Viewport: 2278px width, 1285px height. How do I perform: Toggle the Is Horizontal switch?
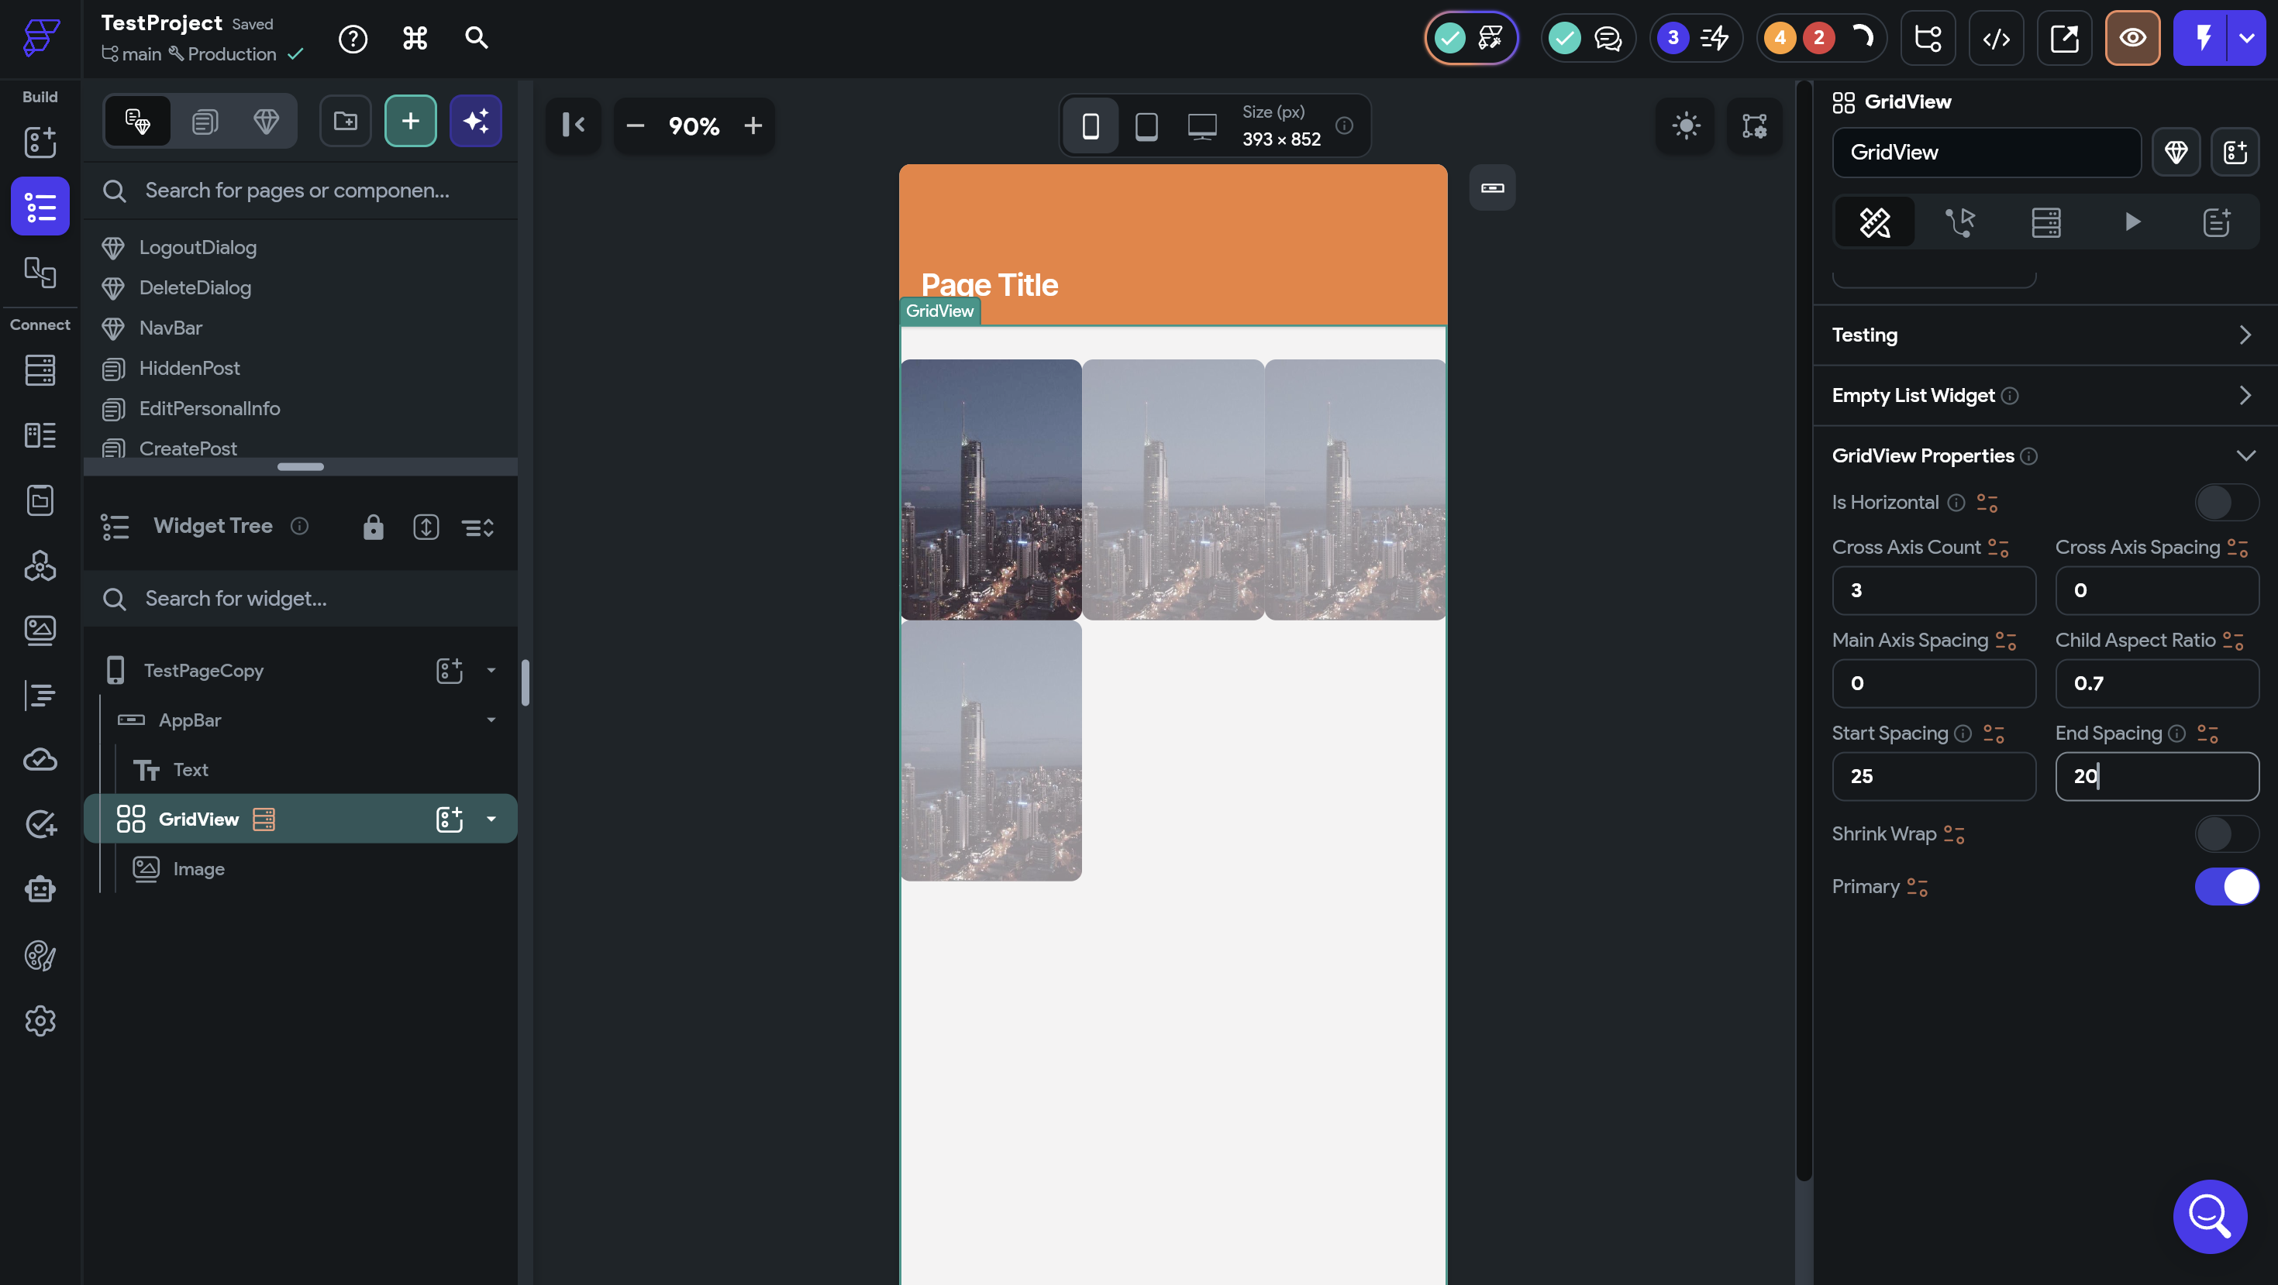2226,503
